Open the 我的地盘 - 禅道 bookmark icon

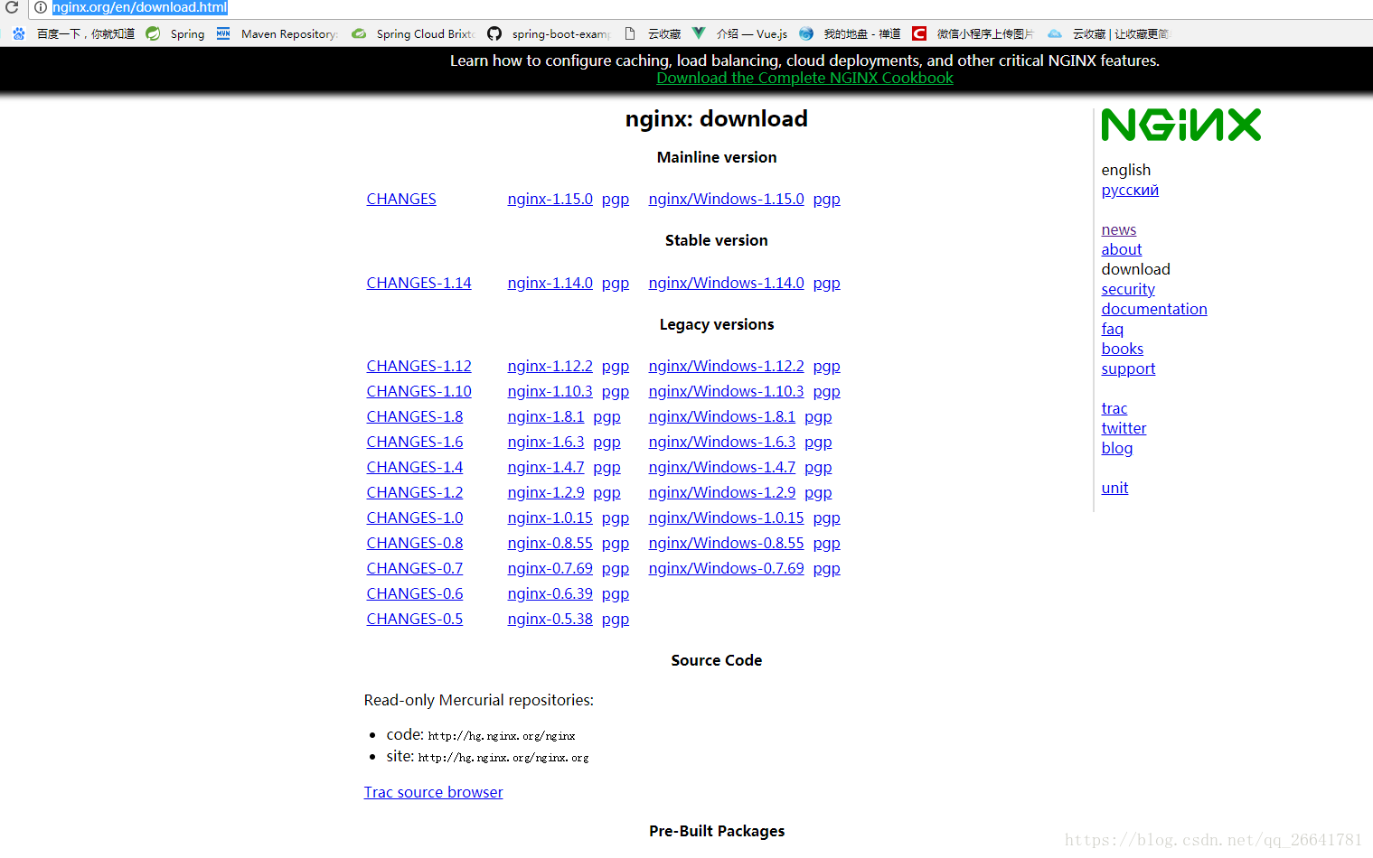[806, 33]
